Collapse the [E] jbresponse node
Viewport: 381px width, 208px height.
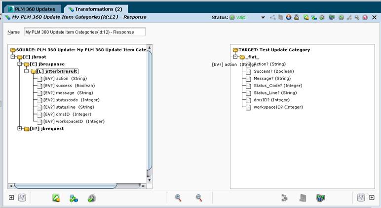pyautogui.click(x=20, y=64)
